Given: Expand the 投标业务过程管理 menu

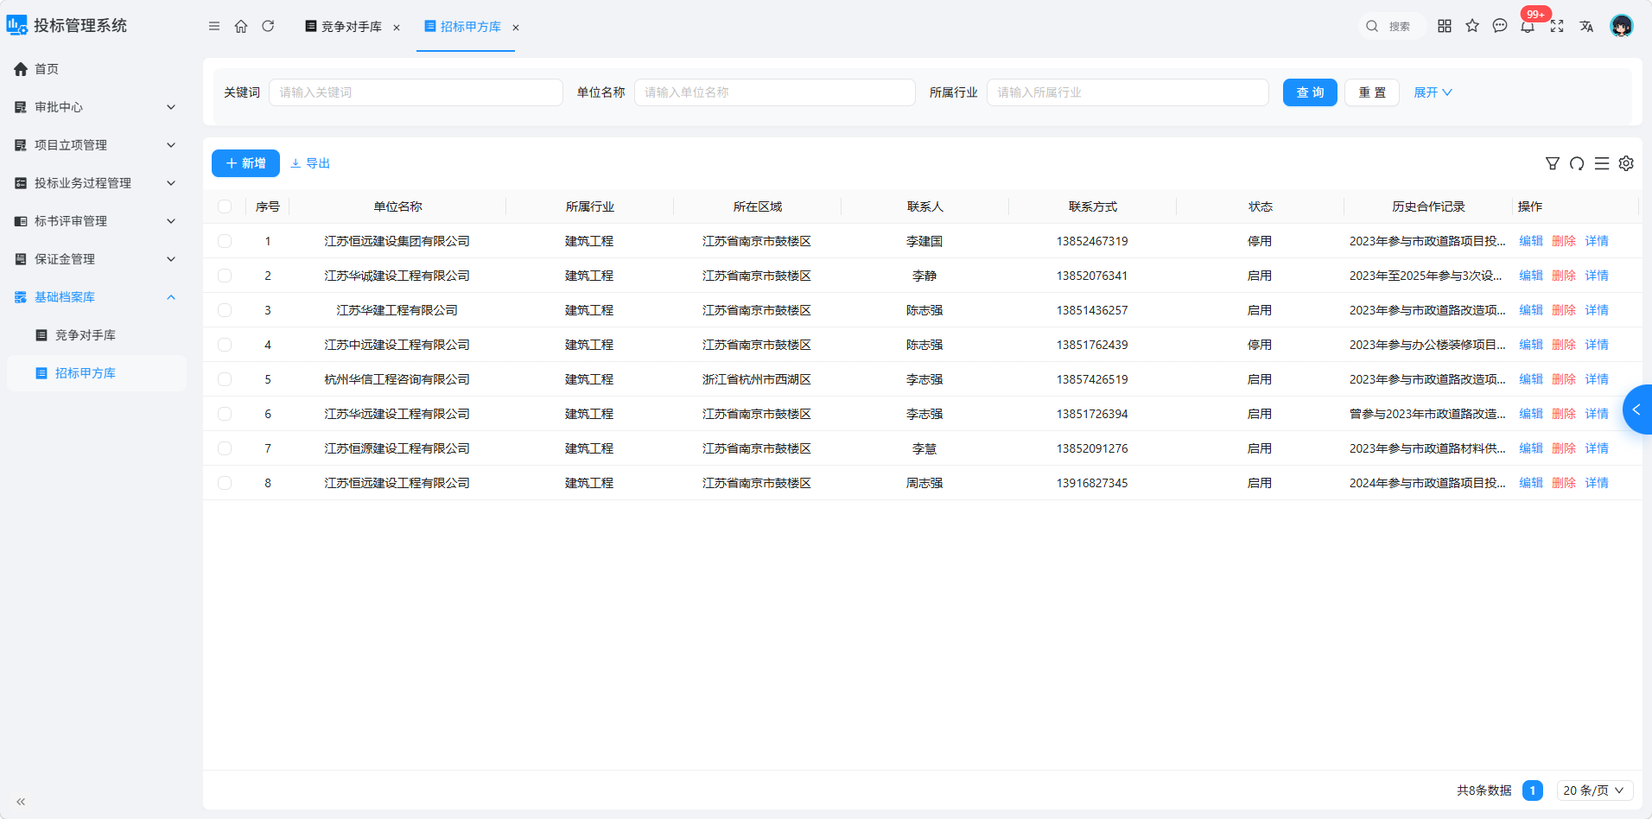Looking at the screenshot, I should [x=97, y=183].
